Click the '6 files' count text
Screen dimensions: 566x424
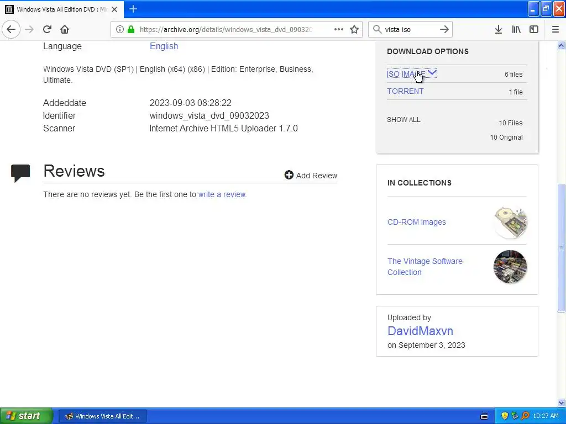pyautogui.click(x=513, y=75)
